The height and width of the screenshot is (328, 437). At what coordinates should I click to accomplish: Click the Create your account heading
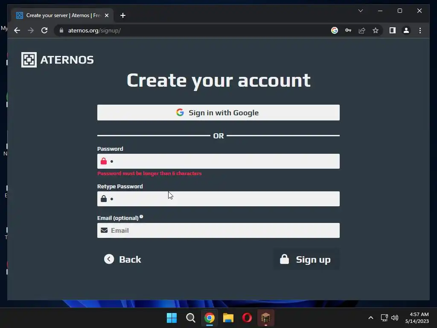coord(218,81)
